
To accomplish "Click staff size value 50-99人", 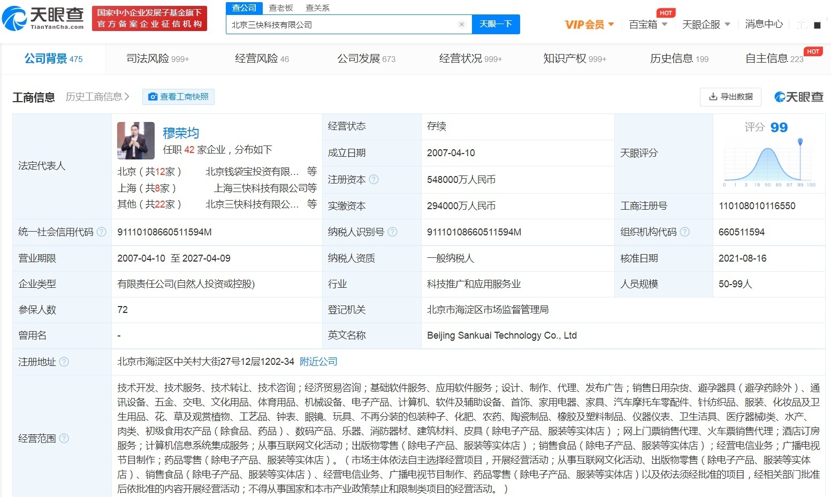I will [735, 284].
